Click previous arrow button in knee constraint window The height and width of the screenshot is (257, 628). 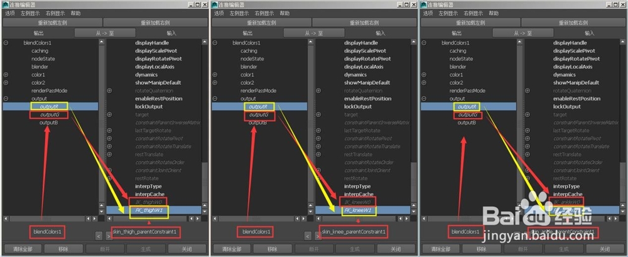pyautogui.click(x=308, y=236)
